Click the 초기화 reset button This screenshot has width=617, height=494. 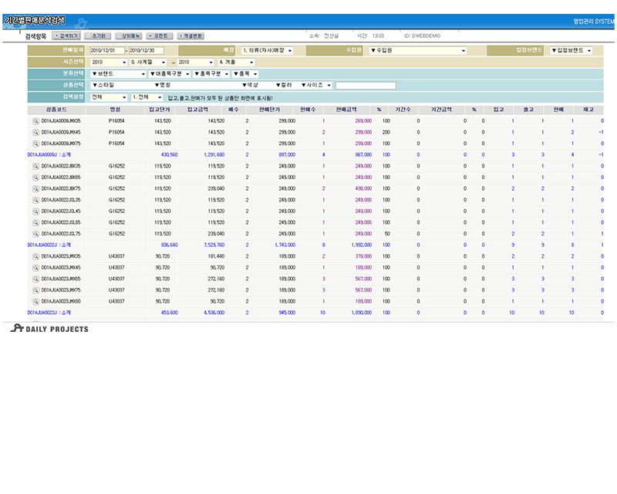coord(98,36)
